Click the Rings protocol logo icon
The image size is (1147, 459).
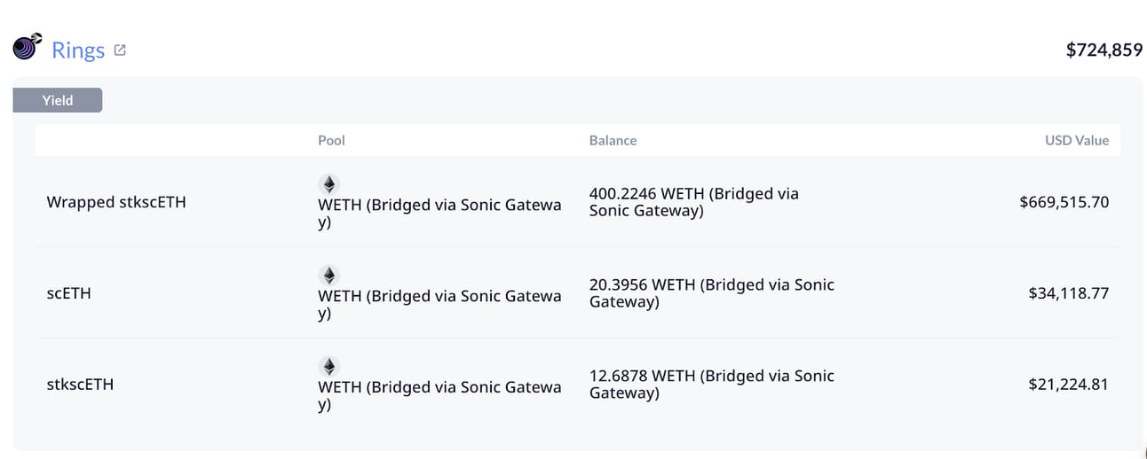tap(27, 47)
